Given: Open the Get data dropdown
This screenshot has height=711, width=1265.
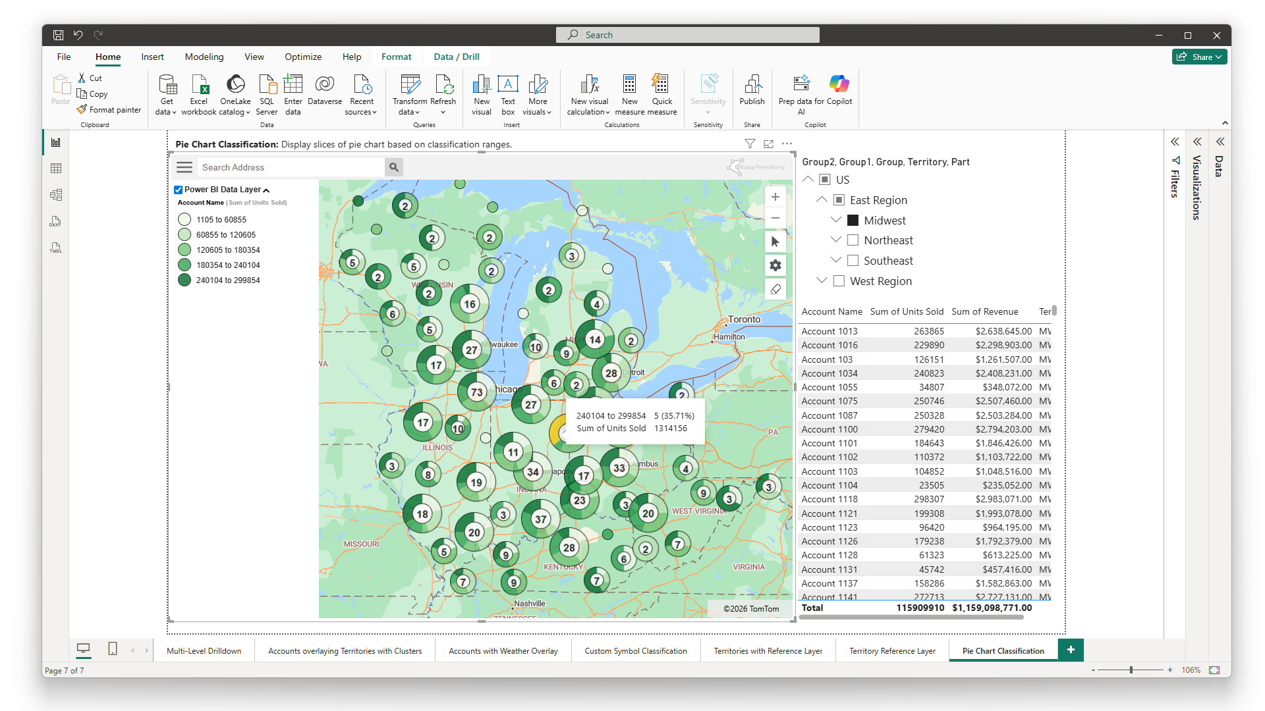Looking at the screenshot, I should coord(167,93).
